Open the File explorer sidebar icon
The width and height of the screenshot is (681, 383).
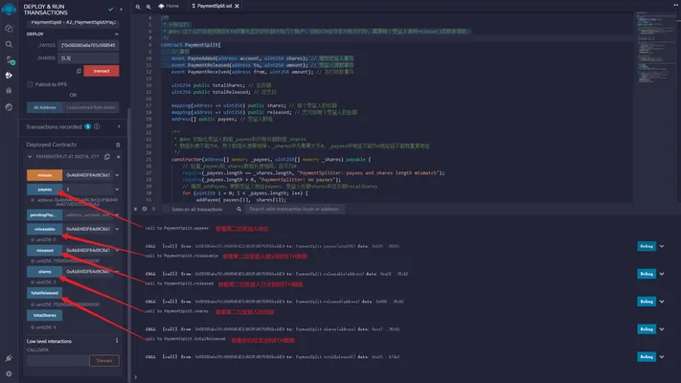point(9,28)
